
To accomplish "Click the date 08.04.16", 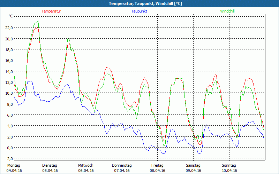I will tap(158, 171).
